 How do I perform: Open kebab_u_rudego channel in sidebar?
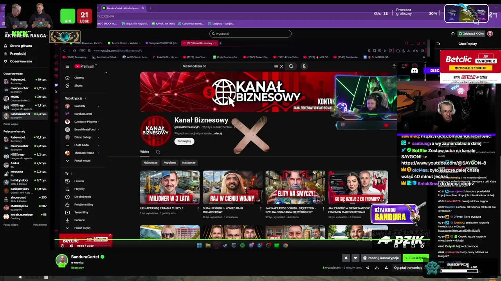[x=25, y=216]
